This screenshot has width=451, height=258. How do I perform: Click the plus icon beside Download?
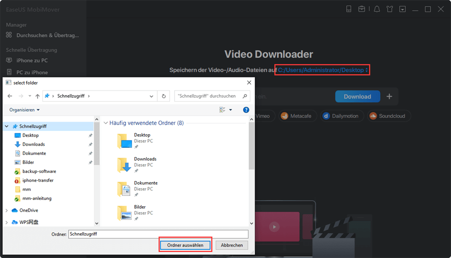pos(389,96)
